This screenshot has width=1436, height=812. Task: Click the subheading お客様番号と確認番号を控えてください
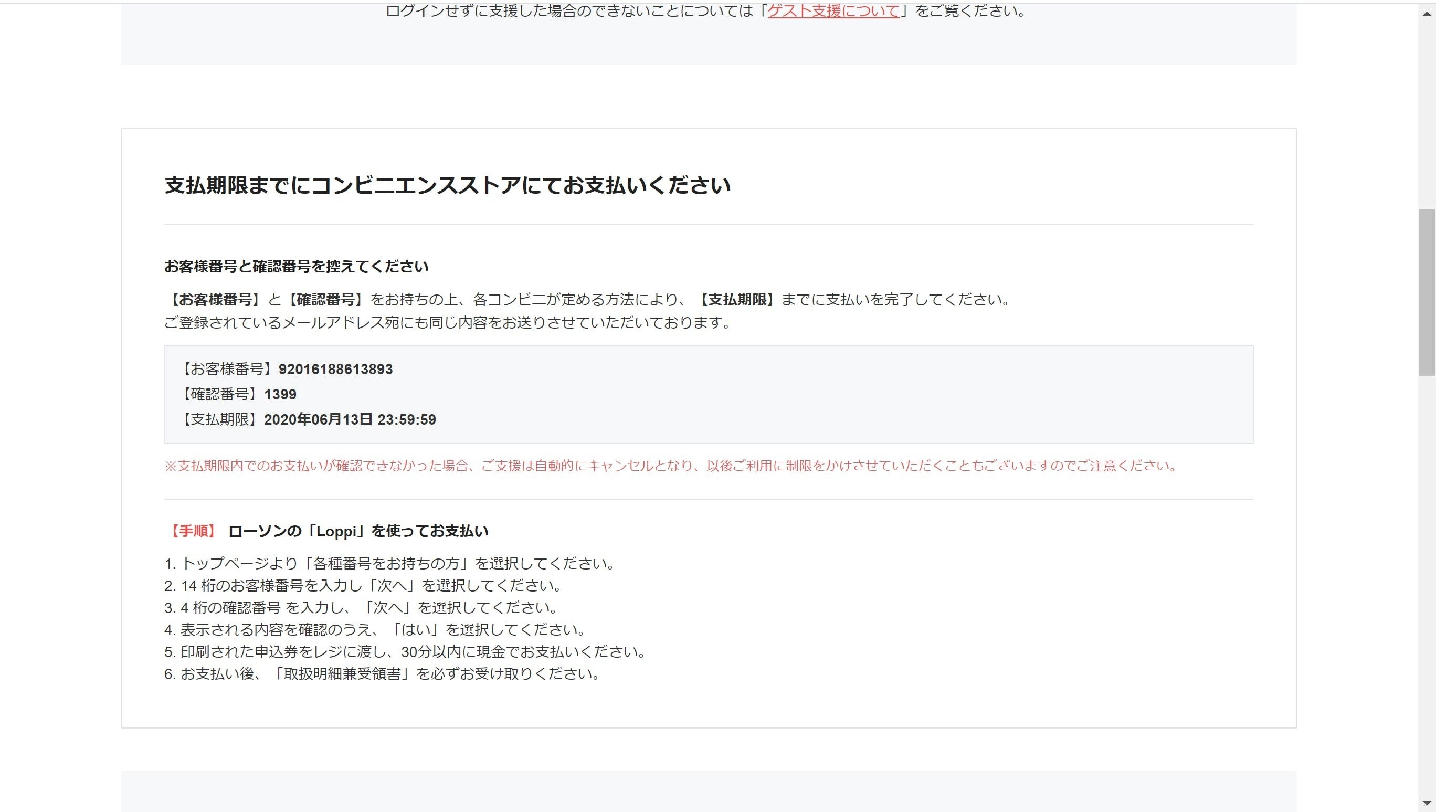click(296, 267)
